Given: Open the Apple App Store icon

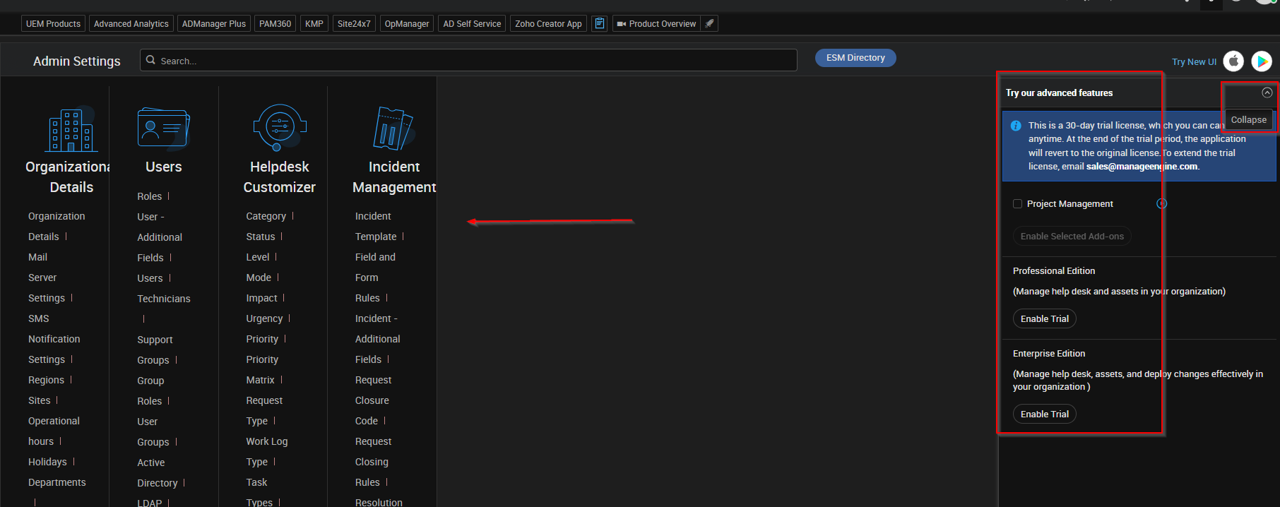Looking at the screenshot, I should [1233, 61].
